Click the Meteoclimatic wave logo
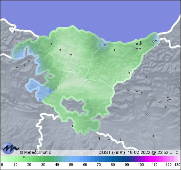Image resolution: width=181 pixels, height=170 pixels. pyautogui.click(x=10, y=148)
